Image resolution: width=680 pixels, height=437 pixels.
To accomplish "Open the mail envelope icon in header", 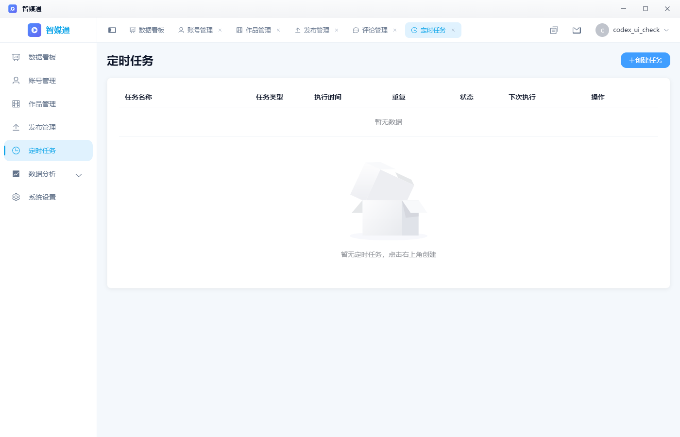I will (577, 30).
